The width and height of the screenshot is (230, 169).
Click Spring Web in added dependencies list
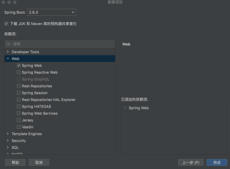click(x=139, y=108)
